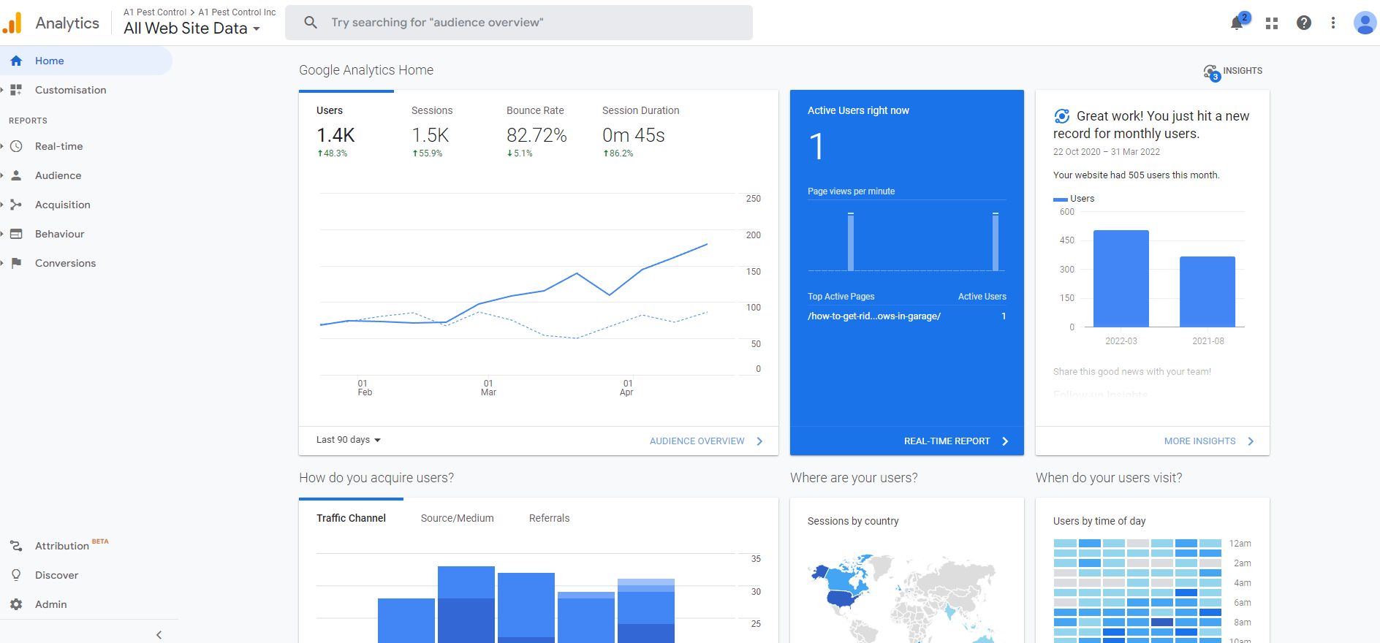Expand the Audience reports section
The width and height of the screenshot is (1380, 643).
(58, 175)
